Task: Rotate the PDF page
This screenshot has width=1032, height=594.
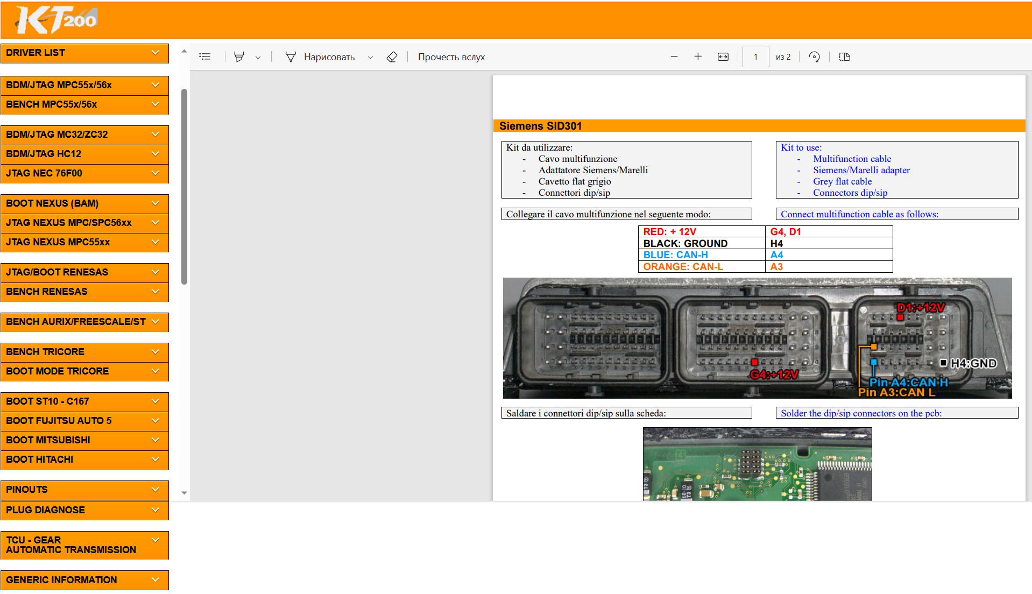Action: pos(814,57)
